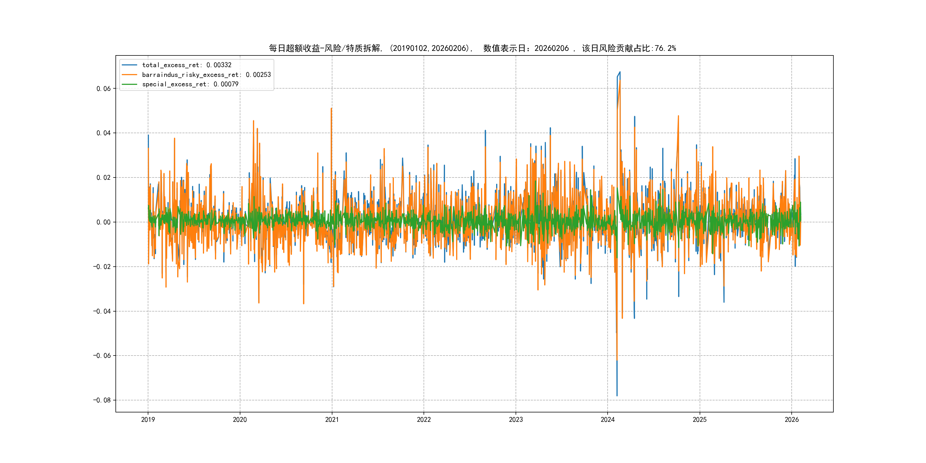Click the 2023 x-axis tick label

click(x=516, y=420)
